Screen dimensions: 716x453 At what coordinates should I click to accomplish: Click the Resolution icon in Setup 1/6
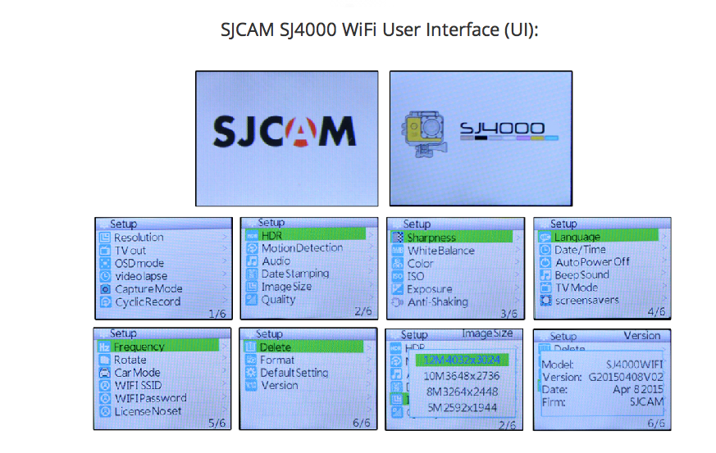105,238
